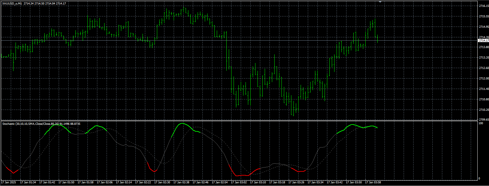Click the 17 Jan 03:58 time label

pos(373,182)
